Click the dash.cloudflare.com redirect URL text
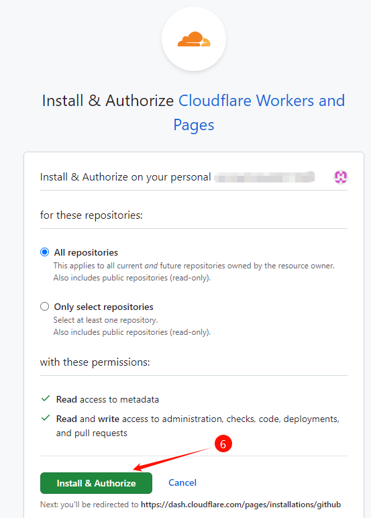Viewport: 371px width, 518px height. click(x=241, y=505)
